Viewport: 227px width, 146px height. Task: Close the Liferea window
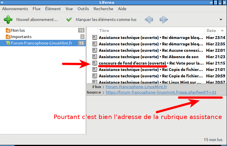pos(224,2)
